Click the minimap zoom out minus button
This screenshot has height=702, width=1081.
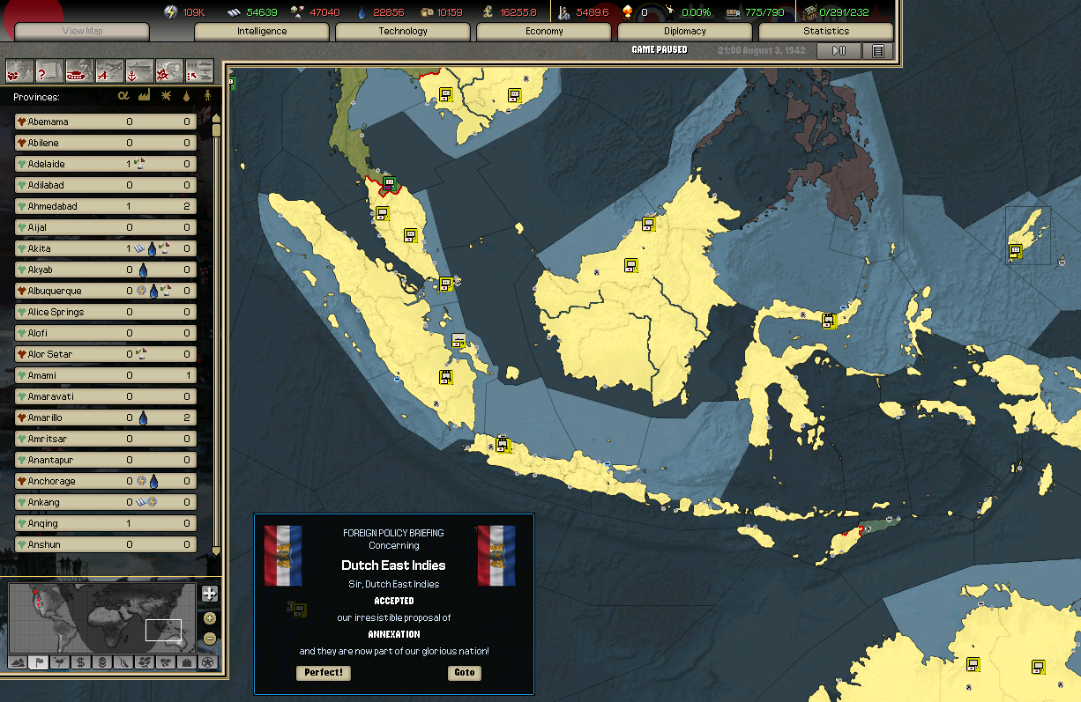(x=209, y=638)
